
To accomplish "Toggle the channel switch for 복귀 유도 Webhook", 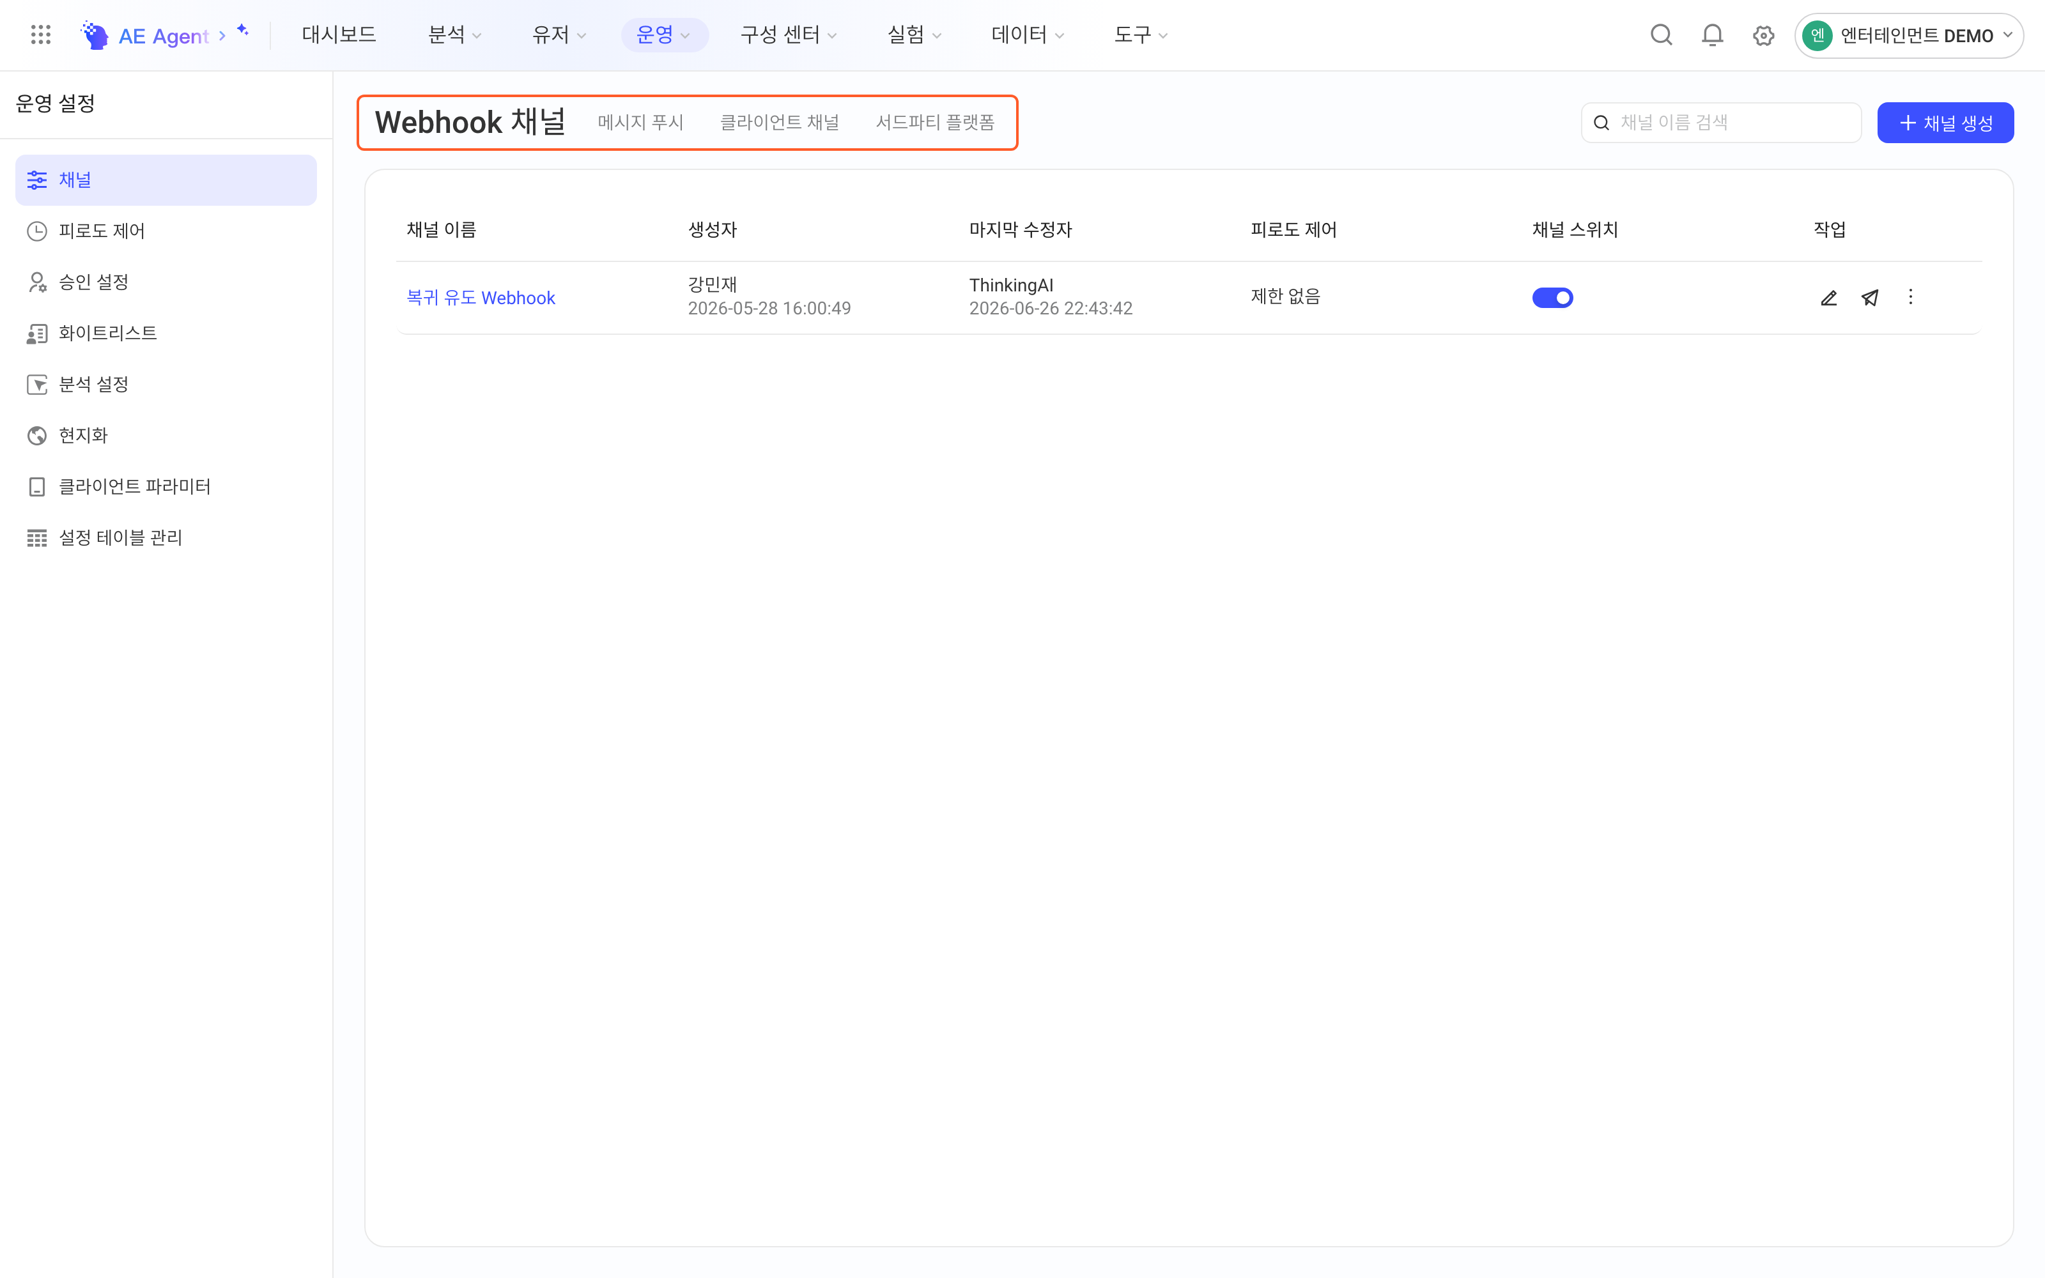I will tap(1552, 298).
